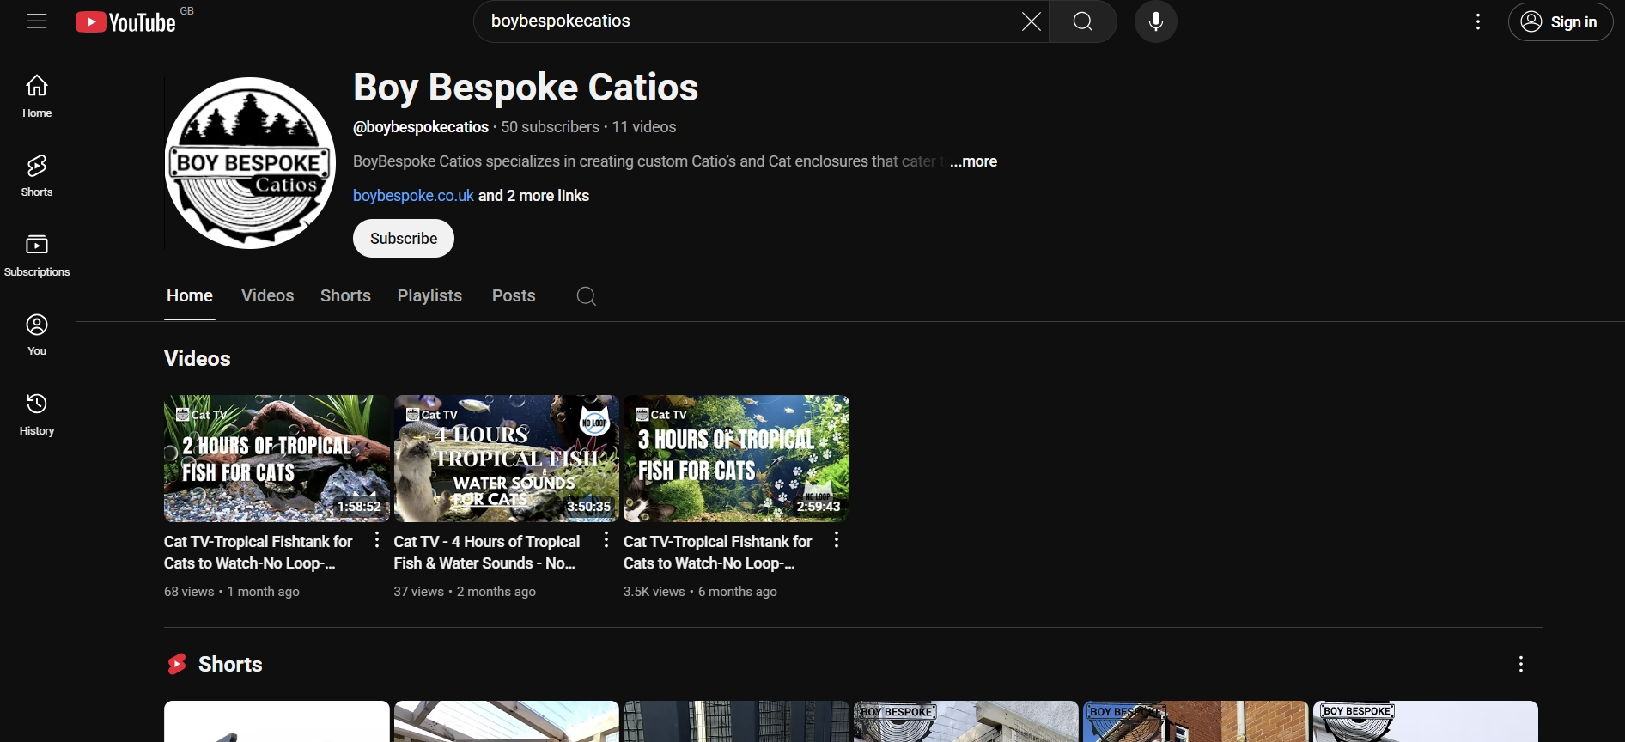Click the Boy Bespoke Catios channel name
The image size is (1625, 742).
point(526,88)
